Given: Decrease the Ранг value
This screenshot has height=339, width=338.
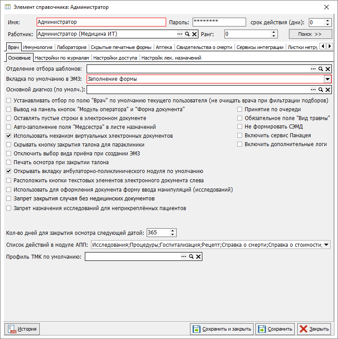Looking at the screenshot, I should click(274, 36).
